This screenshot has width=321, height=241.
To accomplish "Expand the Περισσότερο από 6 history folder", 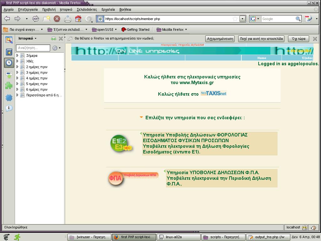I will pyautogui.click(x=18, y=95).
